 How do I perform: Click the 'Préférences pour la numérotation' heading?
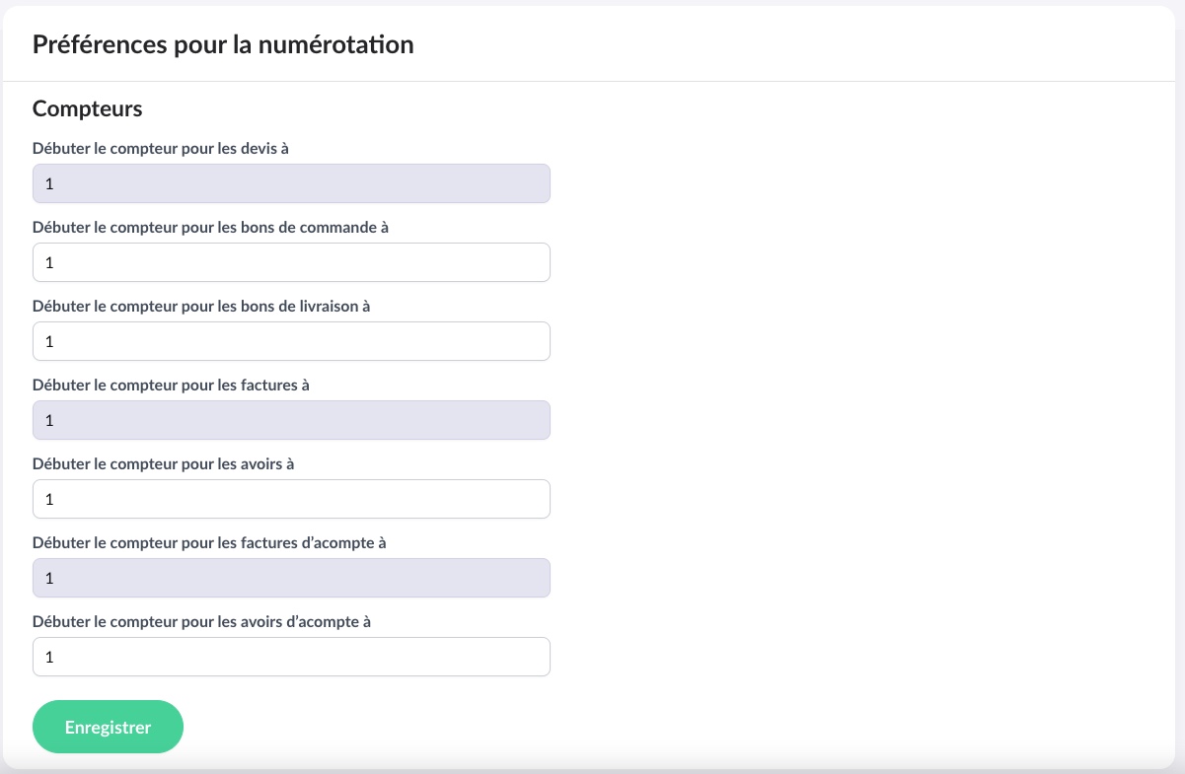pyautogui.click(x=223, y=44)
